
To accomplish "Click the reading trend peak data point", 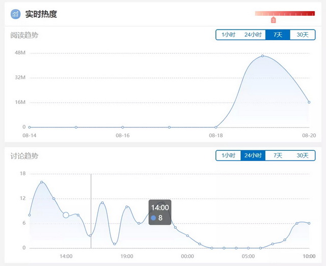I will tap(262, 56).
